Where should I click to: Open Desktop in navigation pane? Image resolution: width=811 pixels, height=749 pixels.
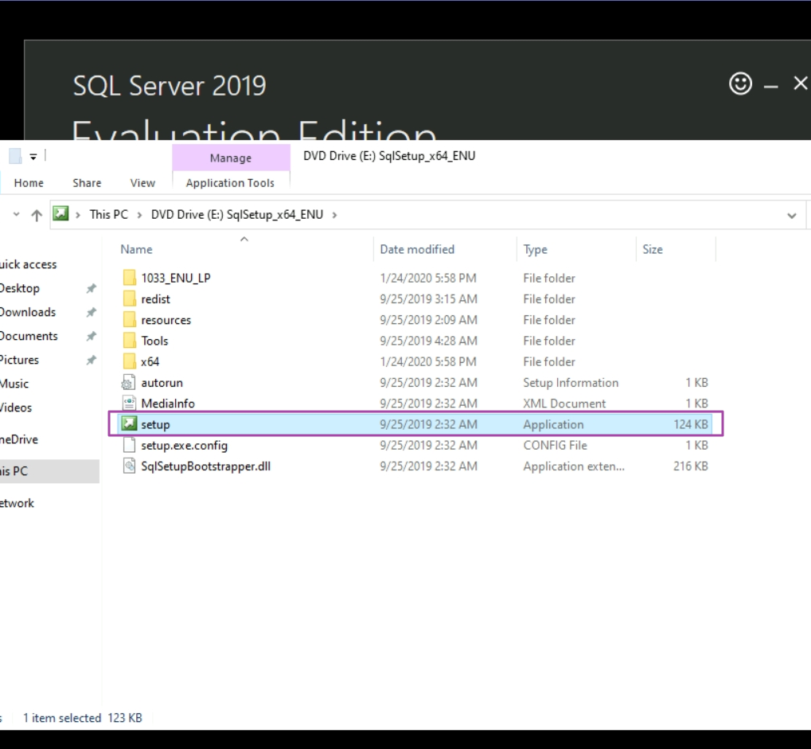[20, 288]
